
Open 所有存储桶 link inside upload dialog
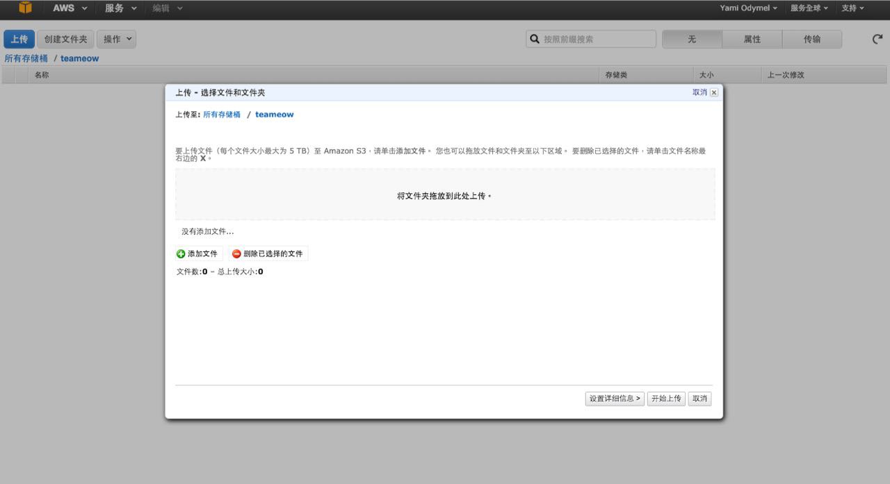pyautogui.click(x=222, y=114)
